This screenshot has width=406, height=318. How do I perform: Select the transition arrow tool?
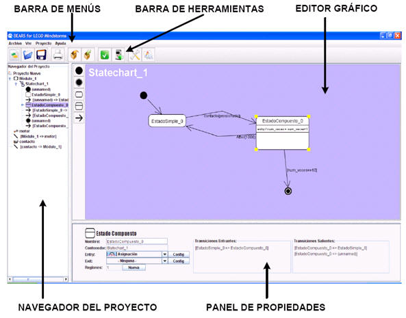click(x=79, y=118)
